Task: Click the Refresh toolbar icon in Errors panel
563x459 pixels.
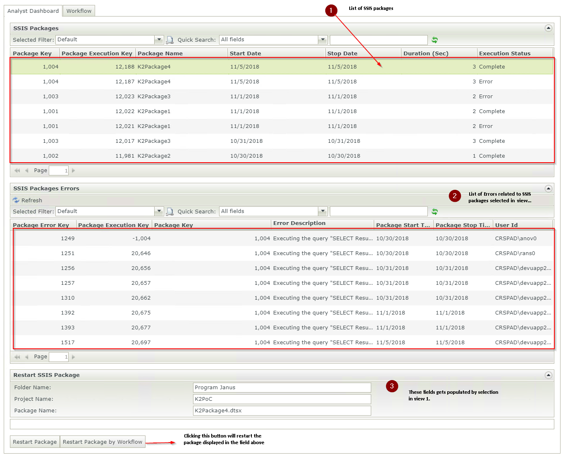Action: [x=16, y=200]
